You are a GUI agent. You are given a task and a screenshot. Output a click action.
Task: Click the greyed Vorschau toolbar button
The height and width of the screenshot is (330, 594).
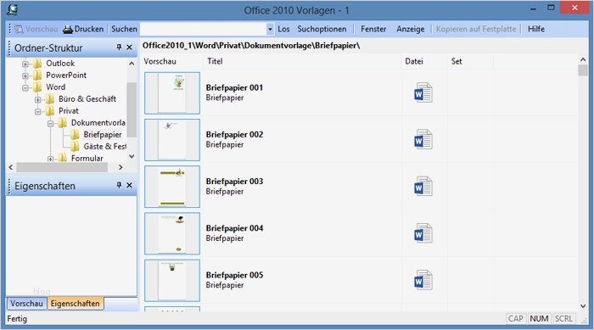36,29
